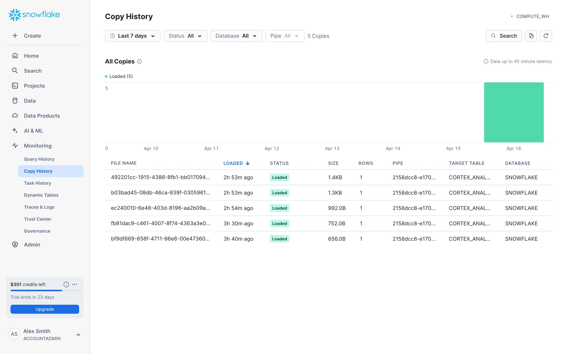Toggle the Loaded (5) chart legend
This screenshot has width=567, height=354.
[x=119, y=76]
